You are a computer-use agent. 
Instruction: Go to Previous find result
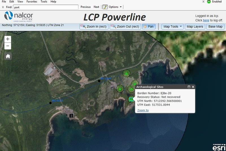86,7
